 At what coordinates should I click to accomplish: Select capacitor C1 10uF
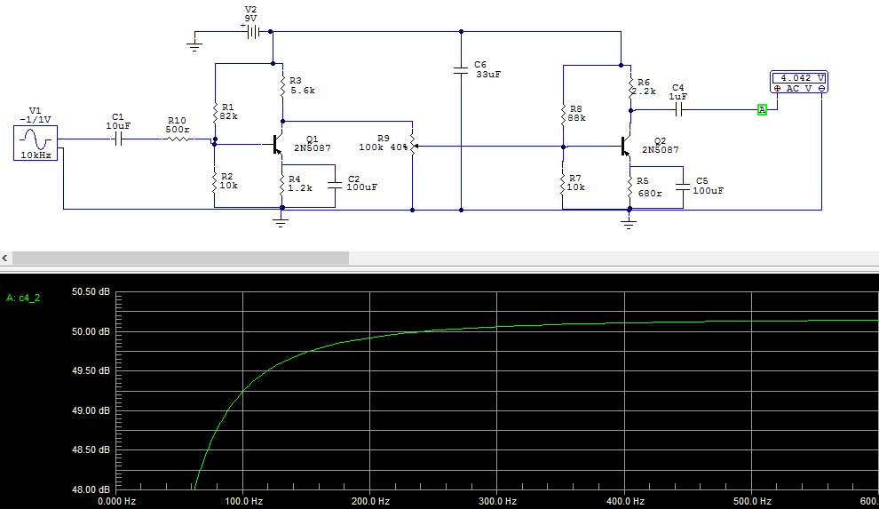118,139
